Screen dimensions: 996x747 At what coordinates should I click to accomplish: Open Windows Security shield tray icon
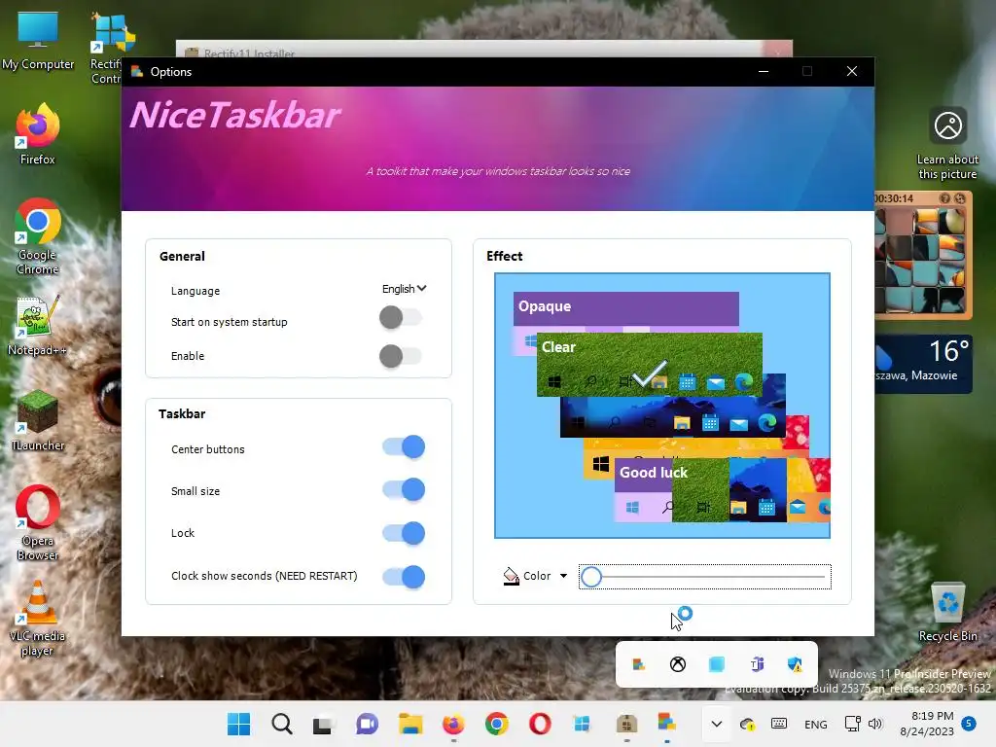[x=795, y=664]
